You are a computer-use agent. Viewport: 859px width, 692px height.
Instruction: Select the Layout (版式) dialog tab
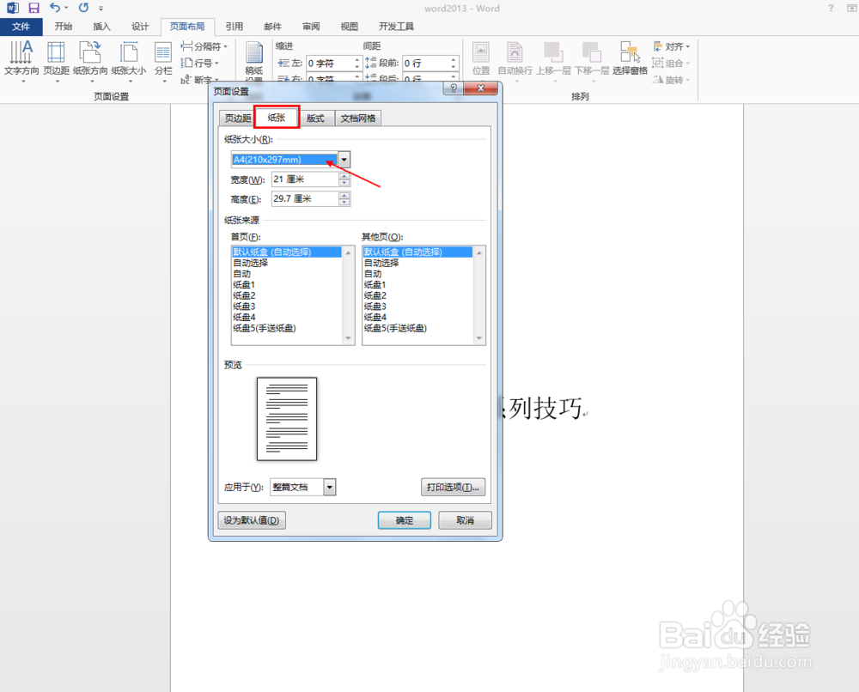coord(315,118)
